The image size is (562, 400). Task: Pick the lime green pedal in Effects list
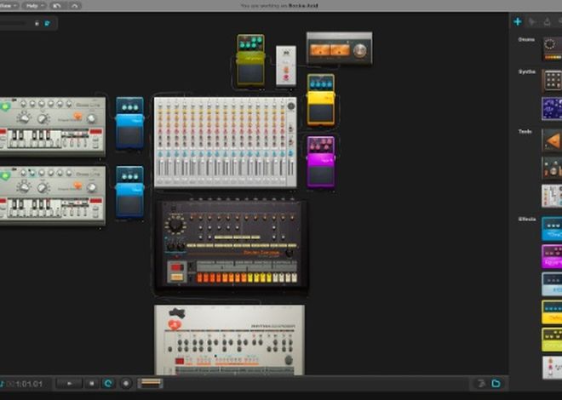tap(553, 340)
